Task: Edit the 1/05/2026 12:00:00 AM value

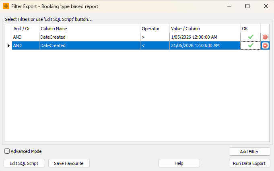Action: click(205, 37)
